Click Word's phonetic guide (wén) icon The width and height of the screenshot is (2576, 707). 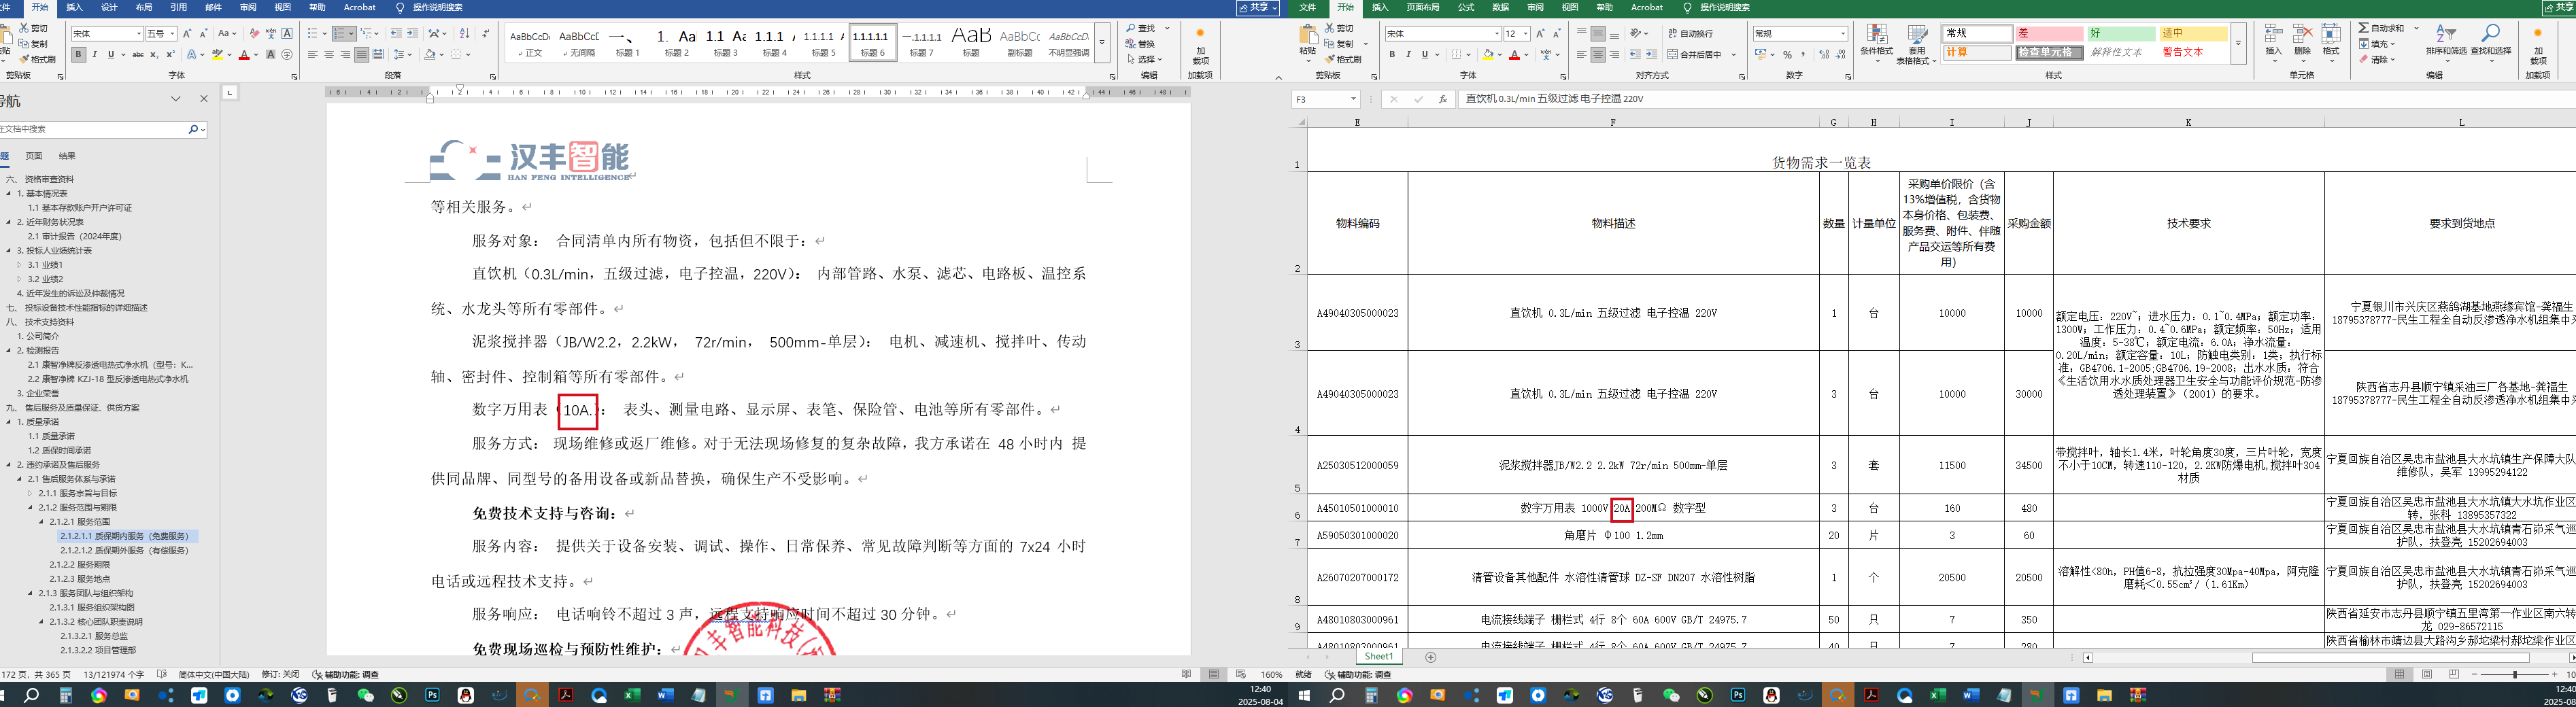(271, 34)
